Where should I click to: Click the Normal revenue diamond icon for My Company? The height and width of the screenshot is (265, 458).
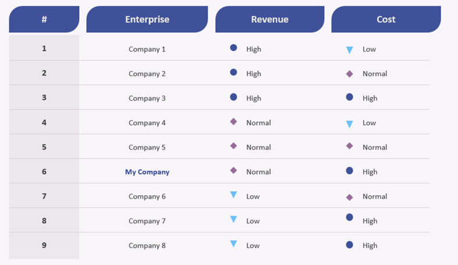(x=233, y=171)
